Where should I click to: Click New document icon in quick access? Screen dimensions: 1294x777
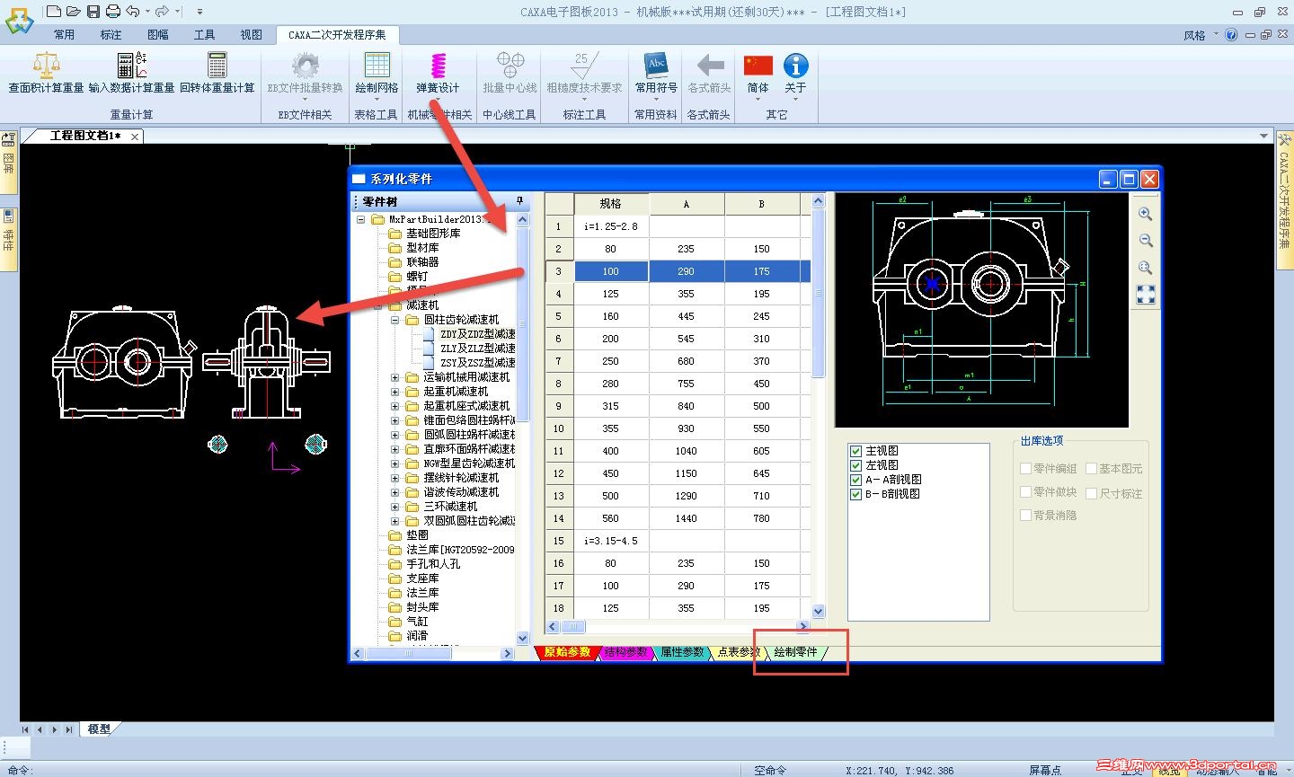[x=54, y=11]
